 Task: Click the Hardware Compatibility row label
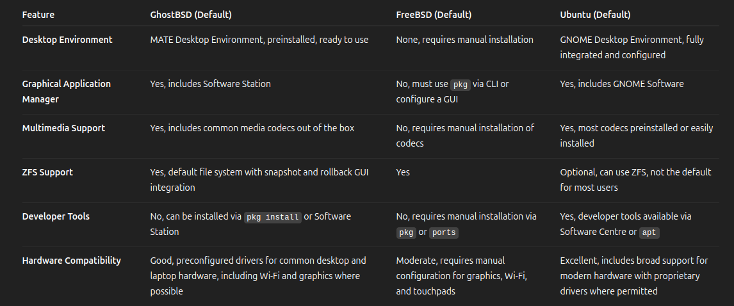(x=72, y=261)
